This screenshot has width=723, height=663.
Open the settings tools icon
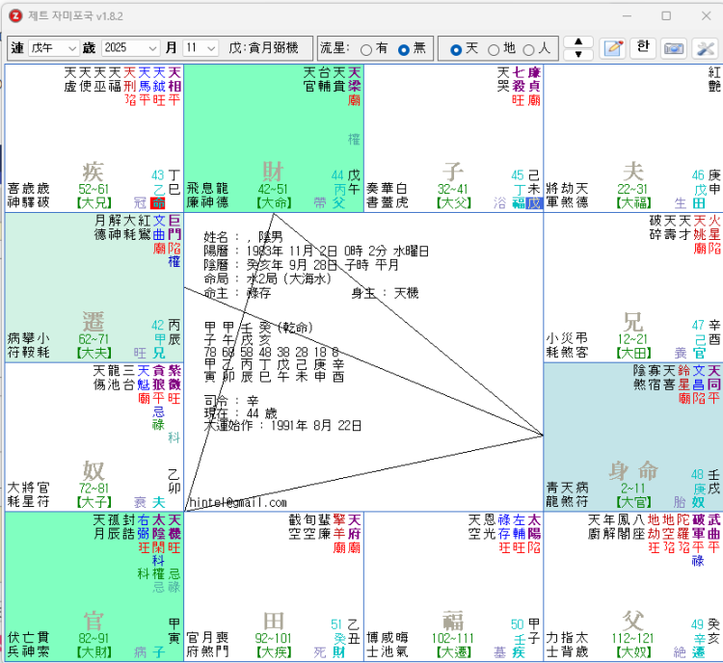pos(704,48)
